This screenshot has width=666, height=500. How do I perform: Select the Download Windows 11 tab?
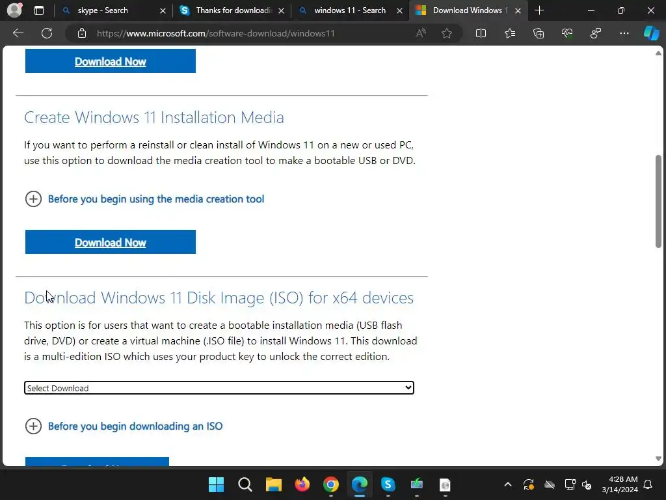469,10
